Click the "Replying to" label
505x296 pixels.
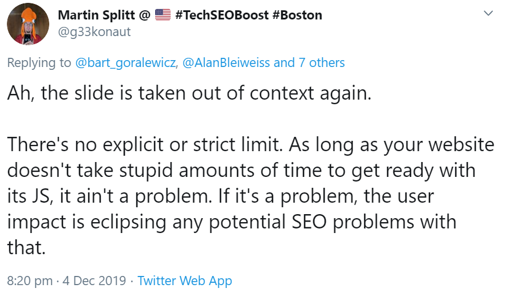pos(39,62)
